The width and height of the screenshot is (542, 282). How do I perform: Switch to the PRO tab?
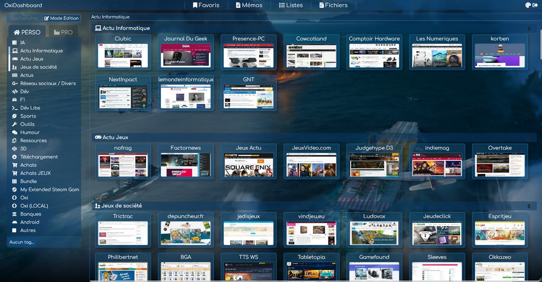point(63,32)
